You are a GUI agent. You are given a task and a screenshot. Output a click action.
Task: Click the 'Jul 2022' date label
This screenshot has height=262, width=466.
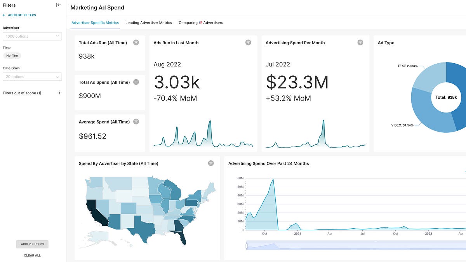278,64
